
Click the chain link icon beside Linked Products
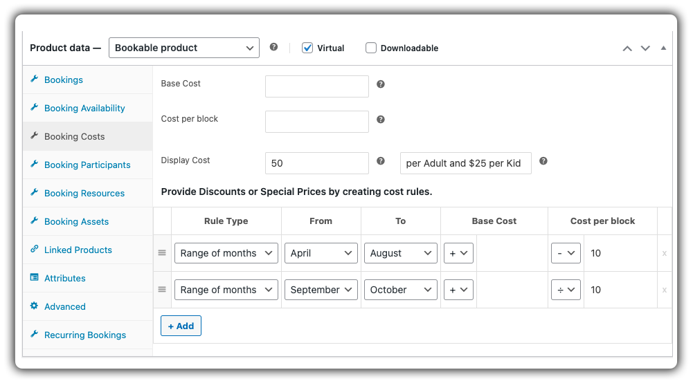point(34,249)
